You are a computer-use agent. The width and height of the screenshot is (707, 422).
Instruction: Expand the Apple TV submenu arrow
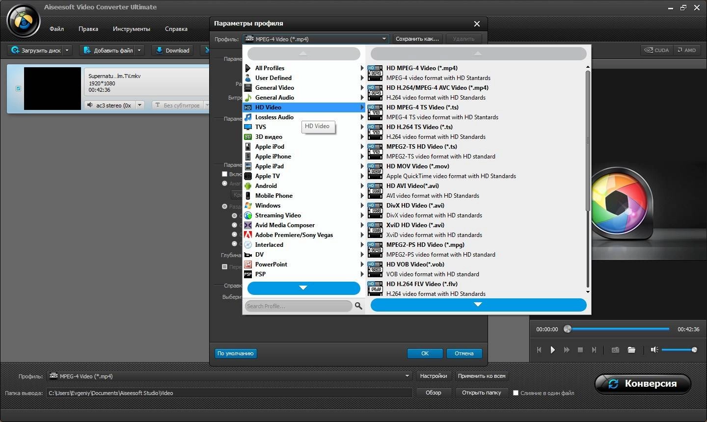point(362,176)
